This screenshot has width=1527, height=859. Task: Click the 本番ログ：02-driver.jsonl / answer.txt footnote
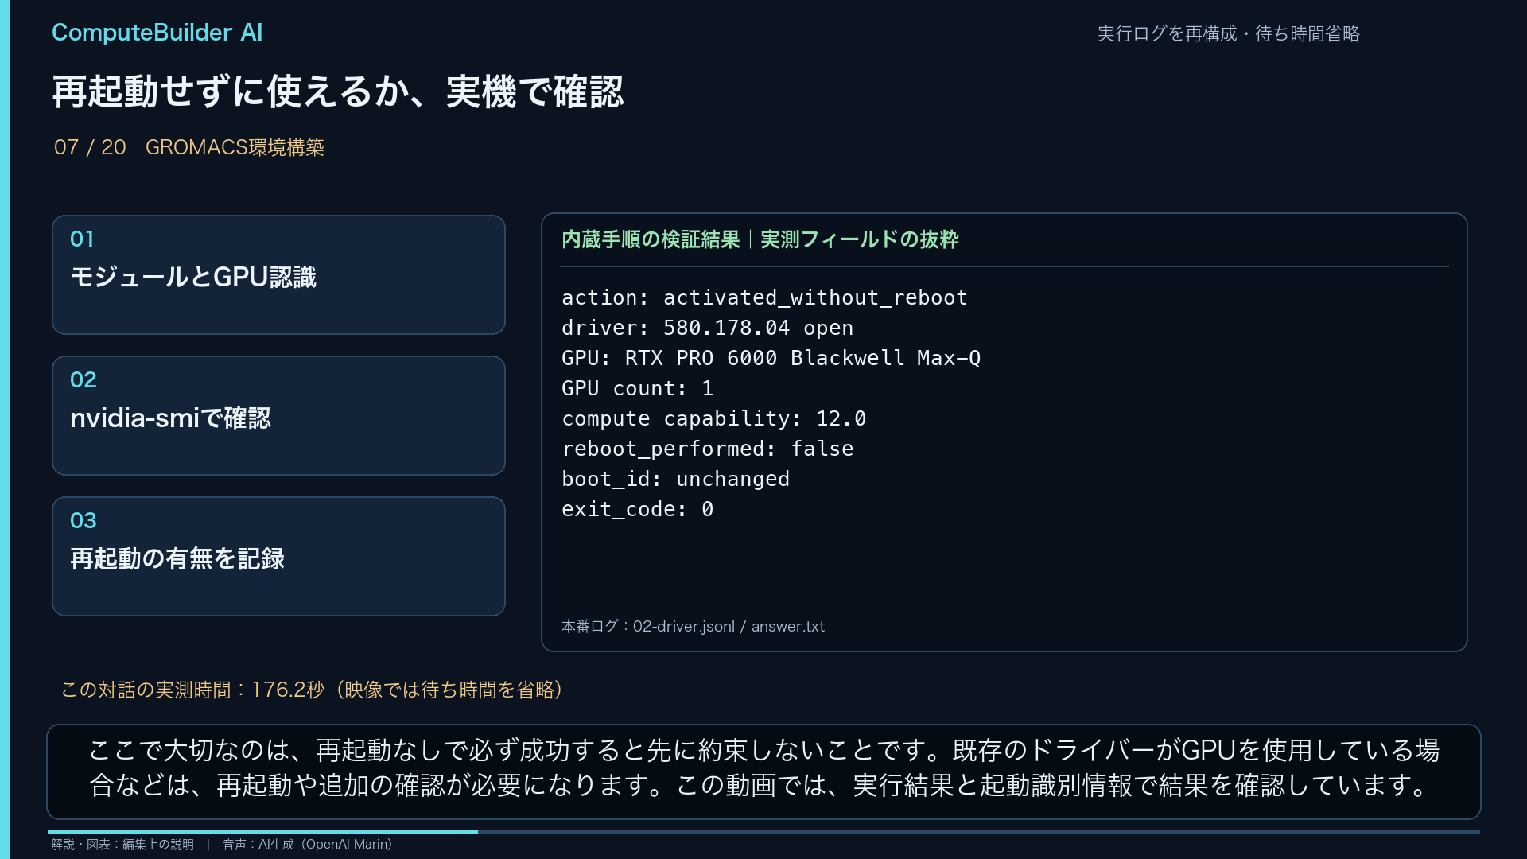(x=693, y=626)
